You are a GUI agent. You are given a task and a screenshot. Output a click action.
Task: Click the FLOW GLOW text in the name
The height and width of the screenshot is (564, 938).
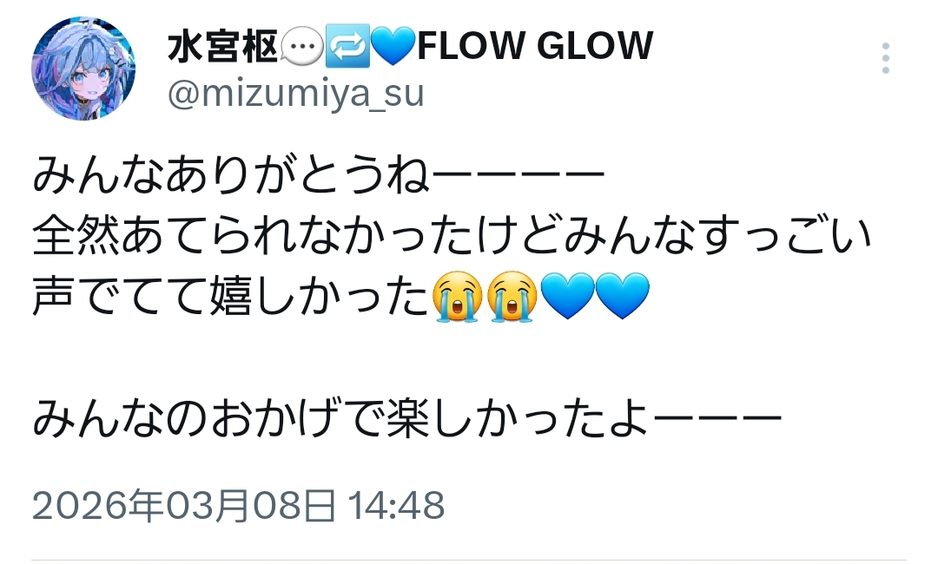click(x=535, y=46)
